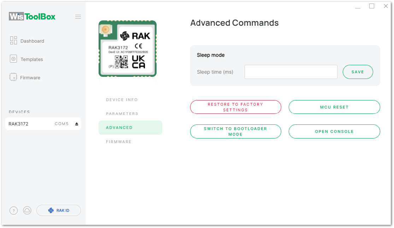Open the RAK ID login button
This screenshot has height=228, width=394.
59,210
